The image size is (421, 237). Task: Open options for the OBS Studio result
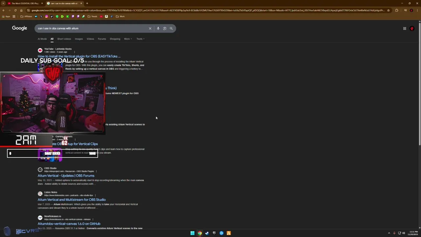click(96, 171)
